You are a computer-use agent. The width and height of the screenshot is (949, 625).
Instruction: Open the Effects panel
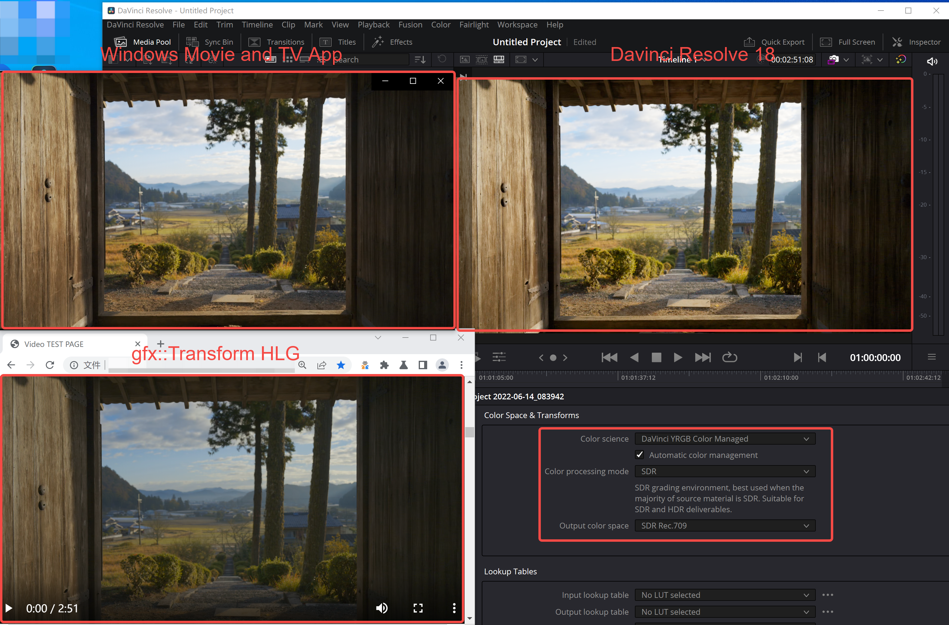[x=393, y=42]
